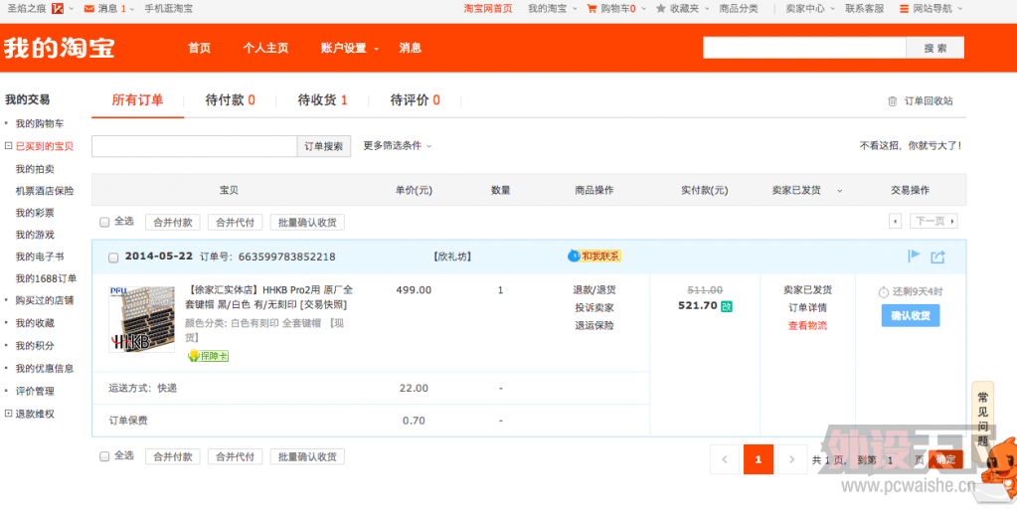Click page number 1 in pagination
The height and width of the screenshot is (519, 1017).
[759, 460]
